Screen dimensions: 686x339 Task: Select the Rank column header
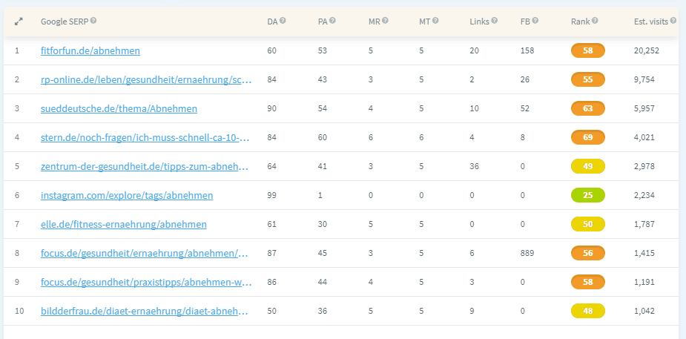pyautogui.click(x=580, y=21)
